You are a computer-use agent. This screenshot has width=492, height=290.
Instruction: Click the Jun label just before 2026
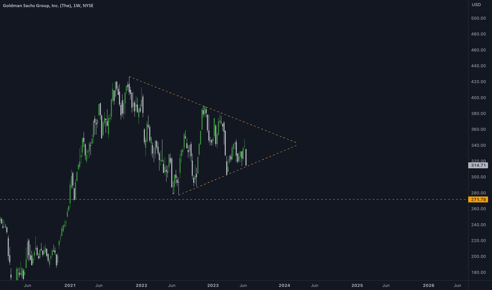[386, 285]
